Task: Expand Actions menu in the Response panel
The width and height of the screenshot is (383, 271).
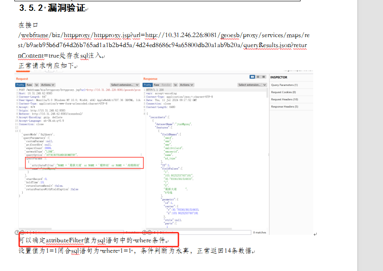Action: pos(186,85)
